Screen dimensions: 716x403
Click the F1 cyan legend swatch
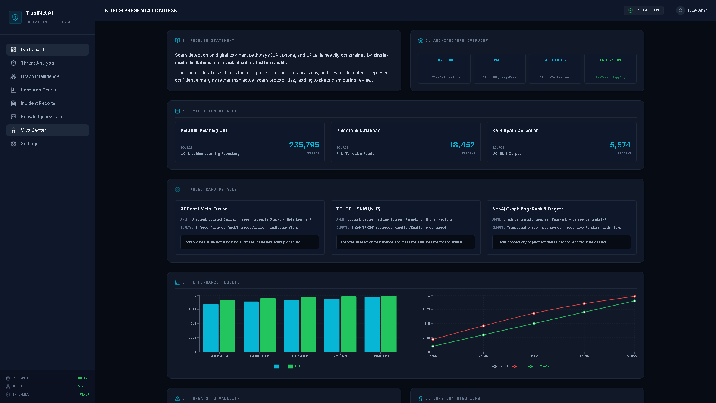276,366
